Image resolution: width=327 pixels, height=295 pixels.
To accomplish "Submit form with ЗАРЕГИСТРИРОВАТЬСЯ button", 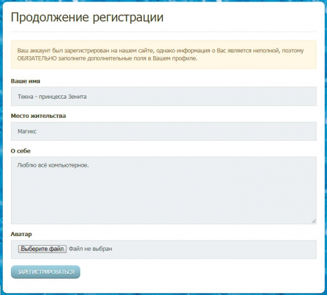I will (45, 272).
